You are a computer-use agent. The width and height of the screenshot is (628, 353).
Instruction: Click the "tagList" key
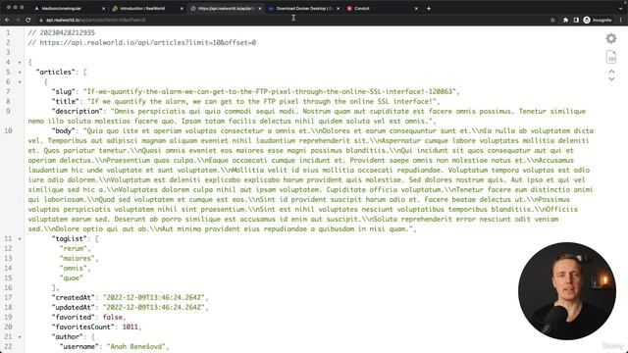coord(70,238)
